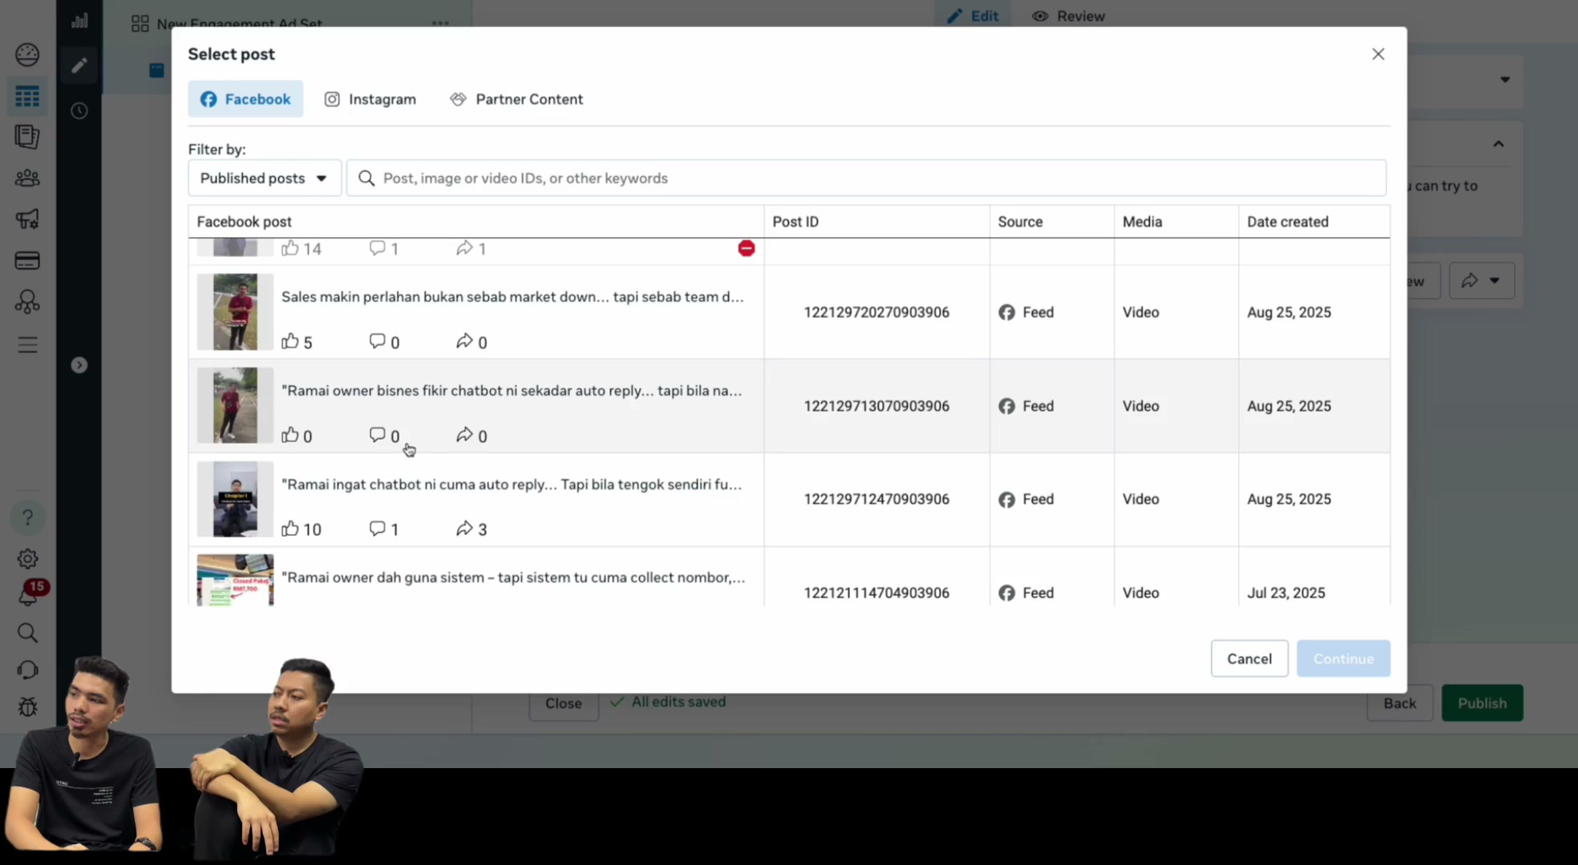This screenshot has width=1578, height=865.
Task: Open the Published posts filter dropdown
Action: 265,178
